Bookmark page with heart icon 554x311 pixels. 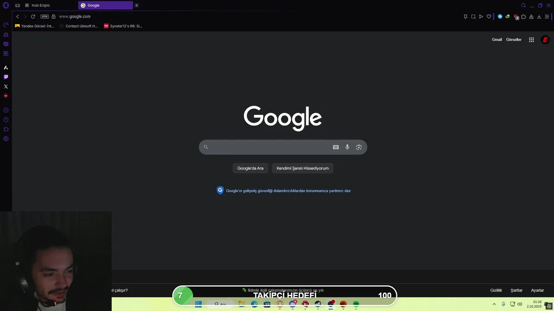pyautogui.click(x=489, y=16)
